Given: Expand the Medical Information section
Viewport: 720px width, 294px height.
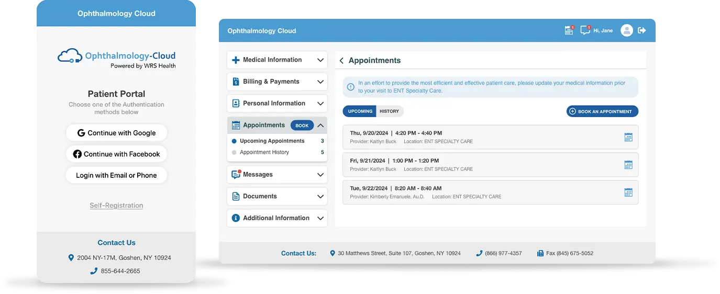Looking at the screenshot, I should tap(320, 60).
